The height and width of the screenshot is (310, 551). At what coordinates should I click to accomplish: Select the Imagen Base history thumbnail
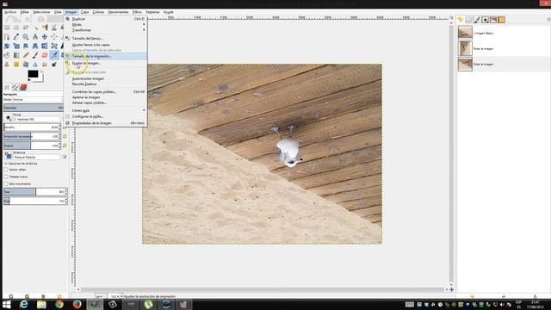pos(465,33)
